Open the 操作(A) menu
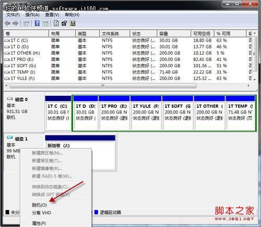This screenshot has height=227, width=261. 32,15
